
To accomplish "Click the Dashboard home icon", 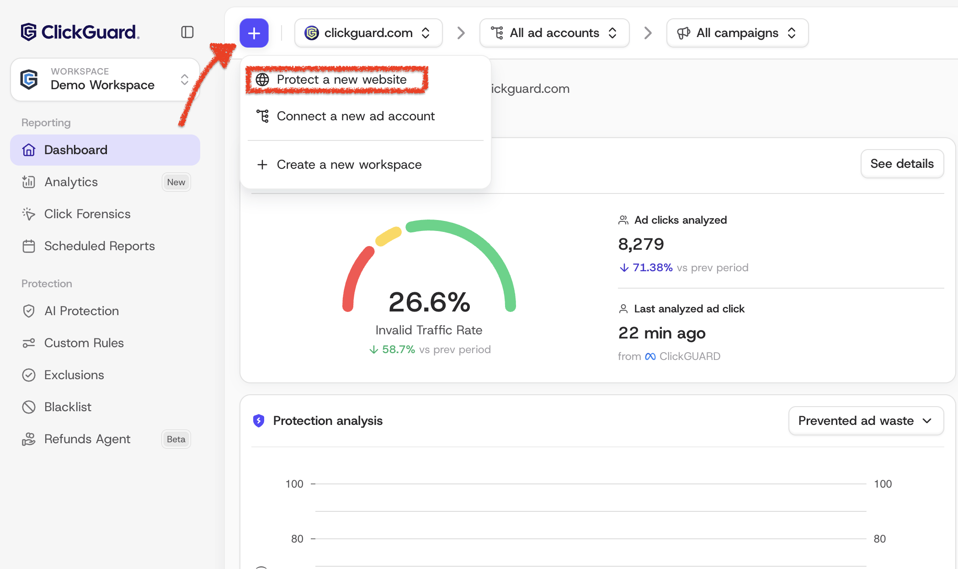I will pos(29,150).
